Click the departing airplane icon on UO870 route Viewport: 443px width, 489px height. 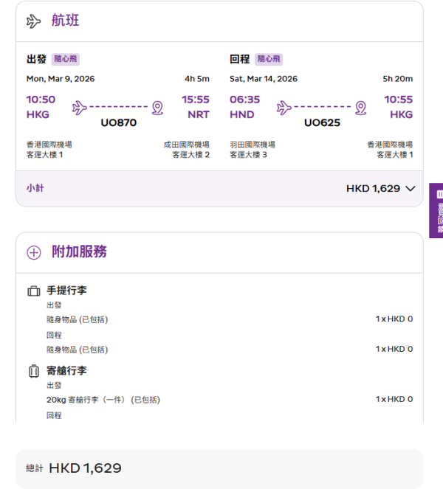pos(79,108)
